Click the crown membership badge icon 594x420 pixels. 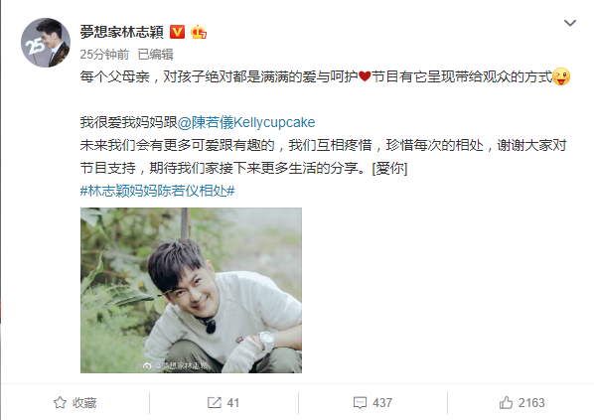pos(199,32)
